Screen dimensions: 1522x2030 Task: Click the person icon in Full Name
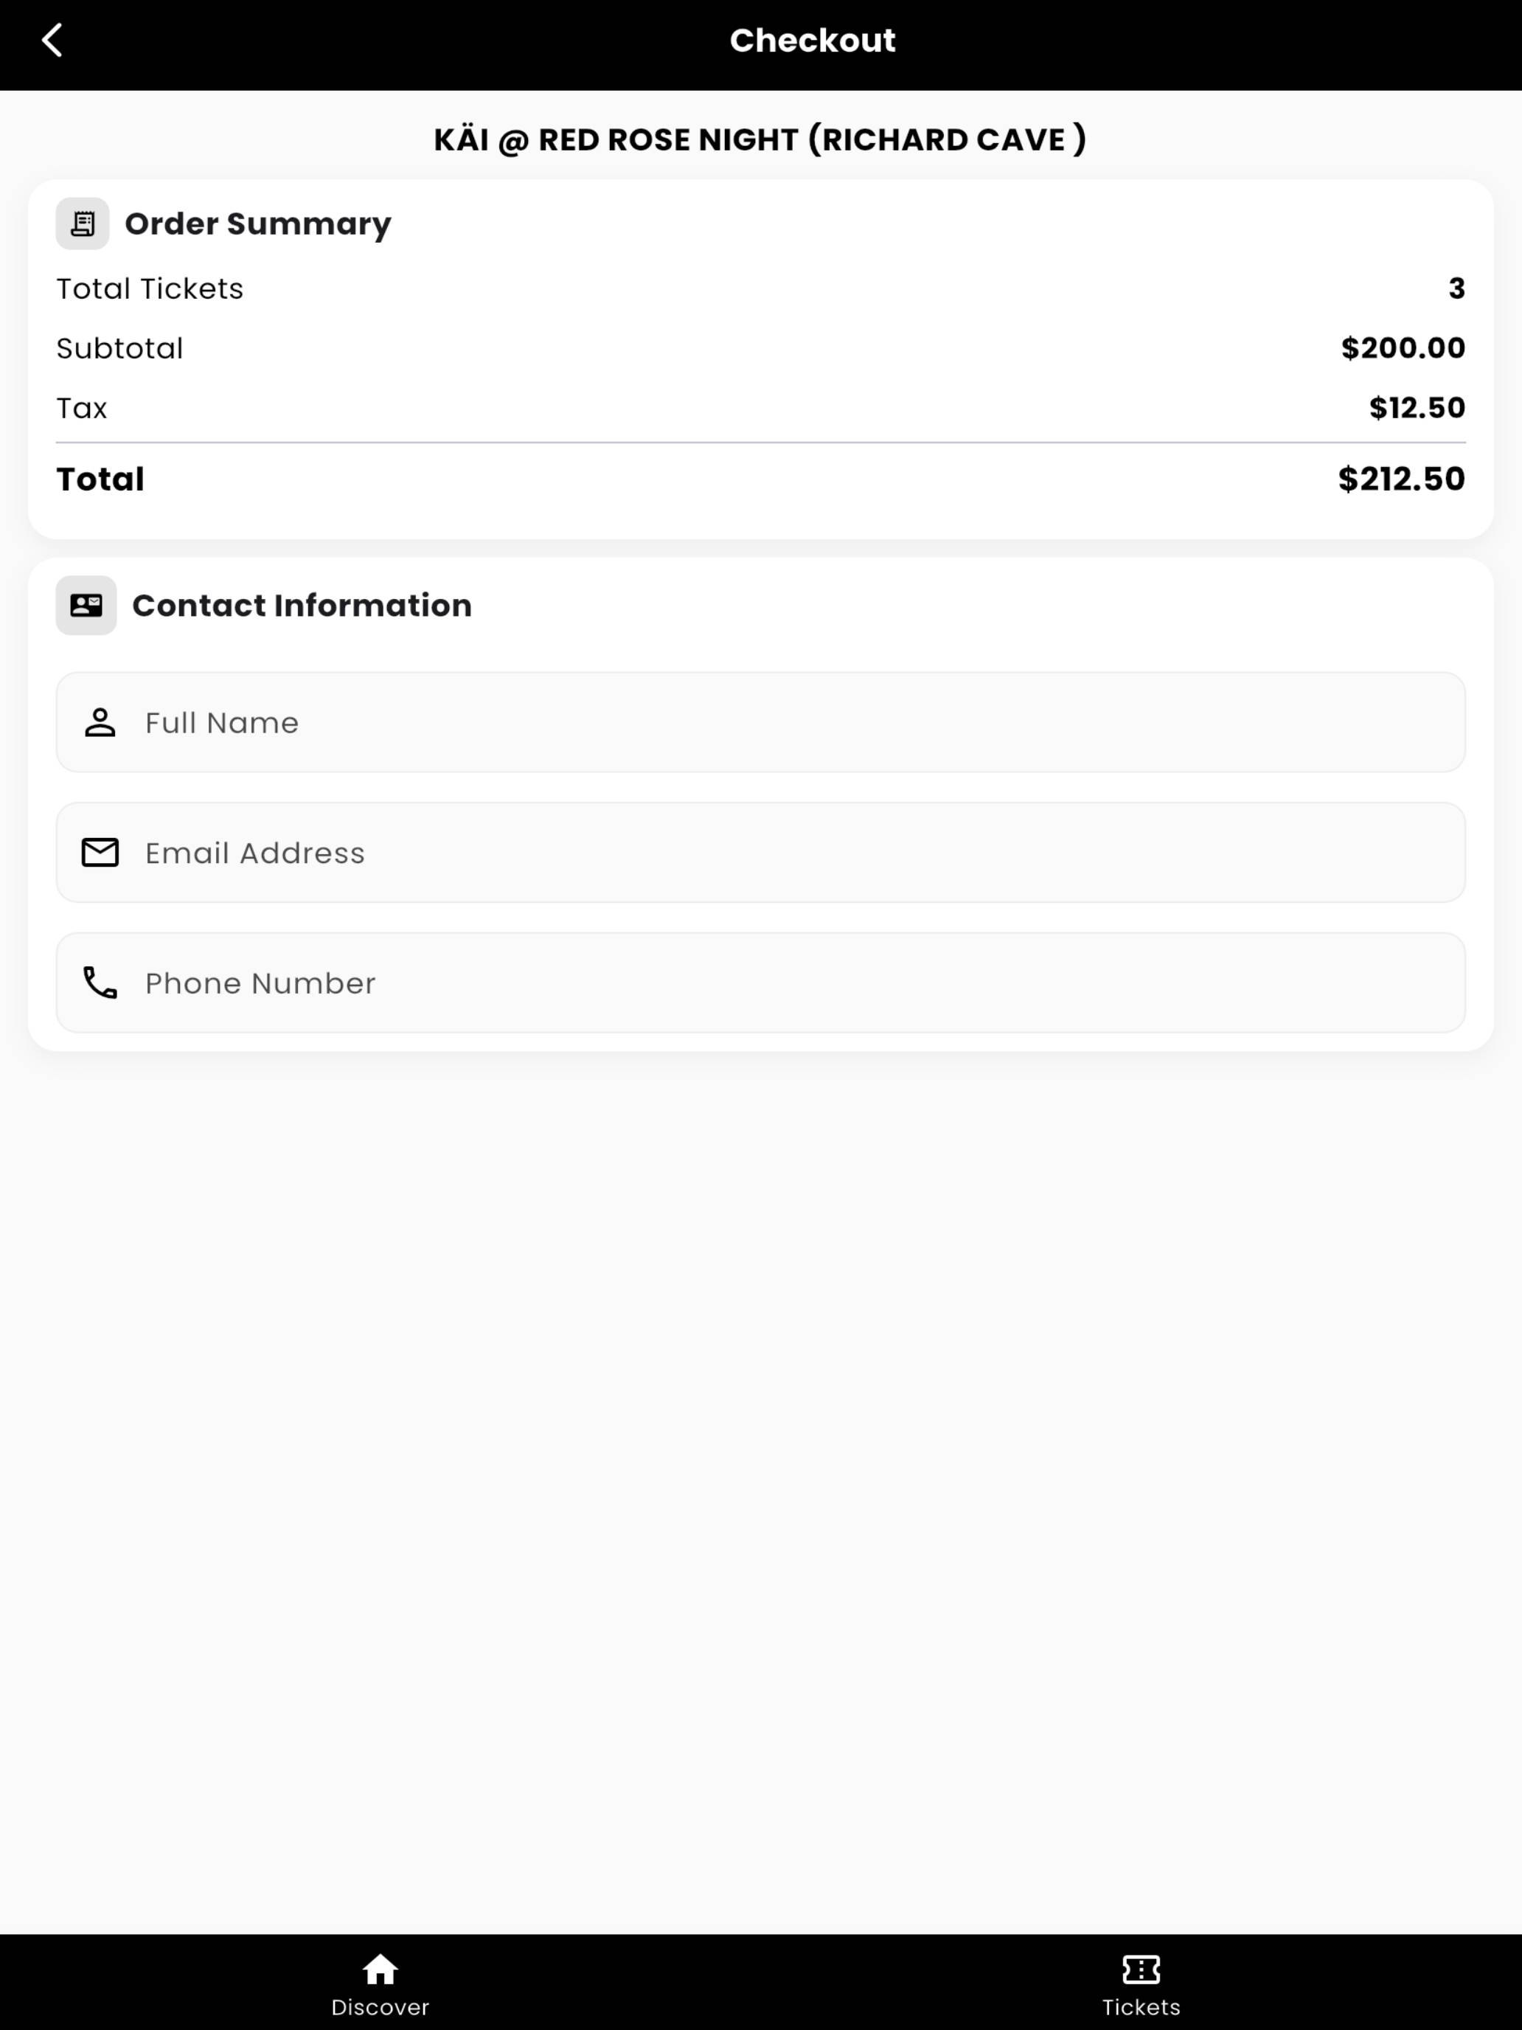coord(100,722)
